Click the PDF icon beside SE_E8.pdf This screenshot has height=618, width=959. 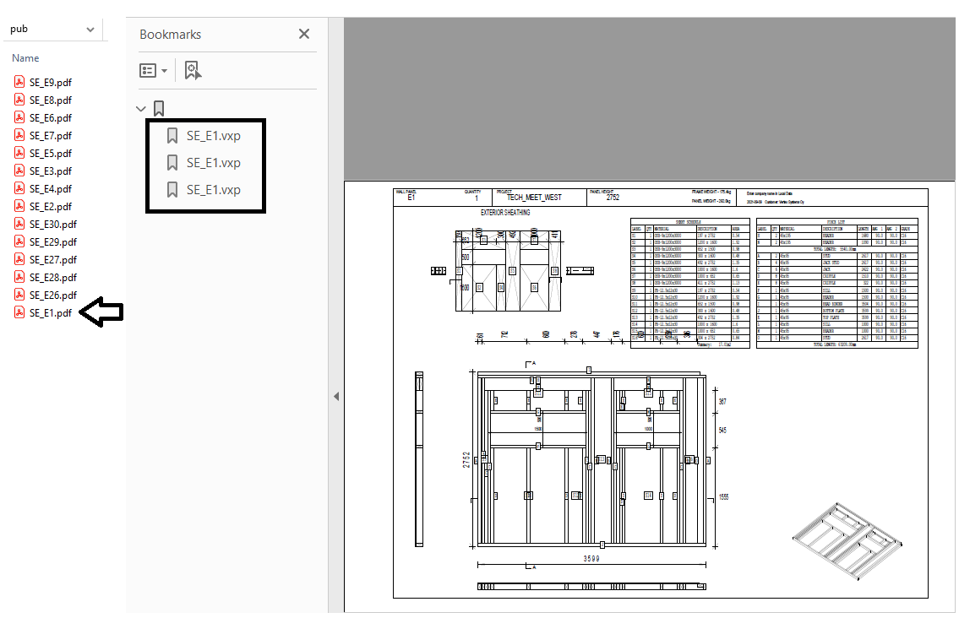tap(19, 100)
